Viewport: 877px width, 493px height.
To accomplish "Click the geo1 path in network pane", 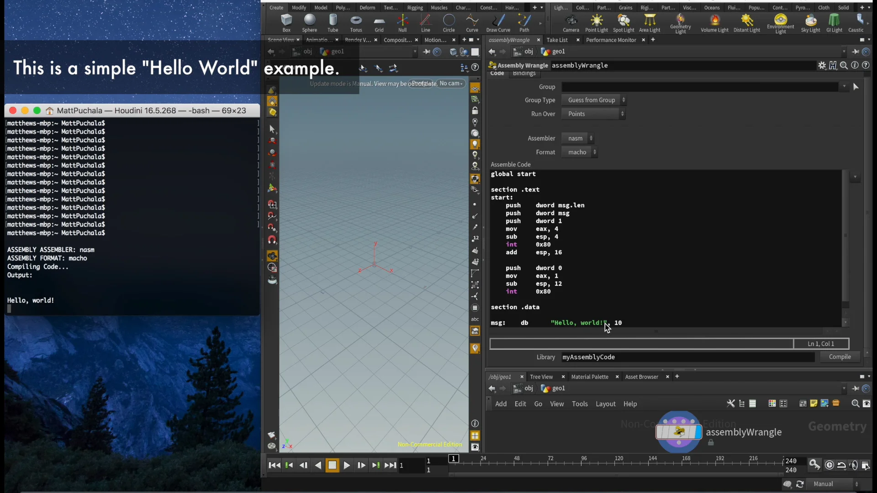I will point(553,388).
